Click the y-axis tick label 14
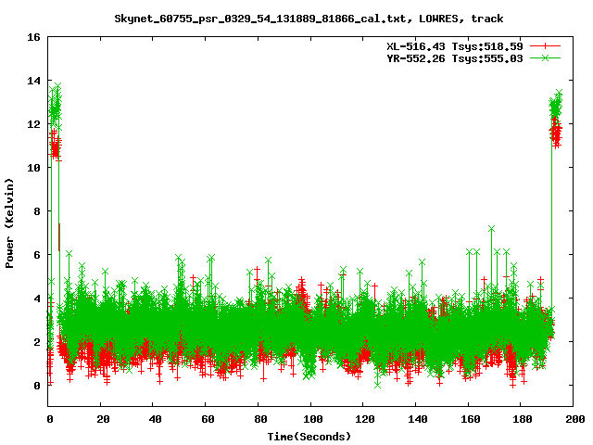Image resolution: width=593 pixels, height=445 pixels. 33,81
